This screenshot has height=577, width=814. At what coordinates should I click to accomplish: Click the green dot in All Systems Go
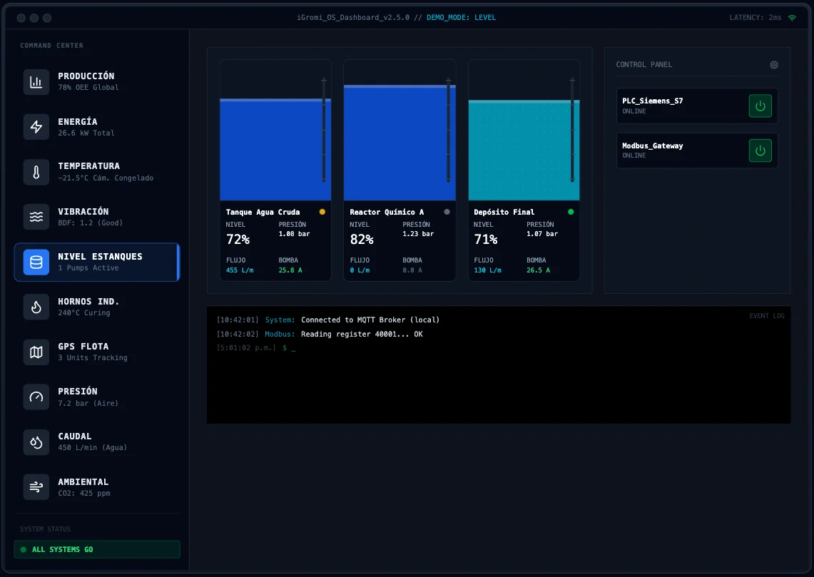coord(24,549)
